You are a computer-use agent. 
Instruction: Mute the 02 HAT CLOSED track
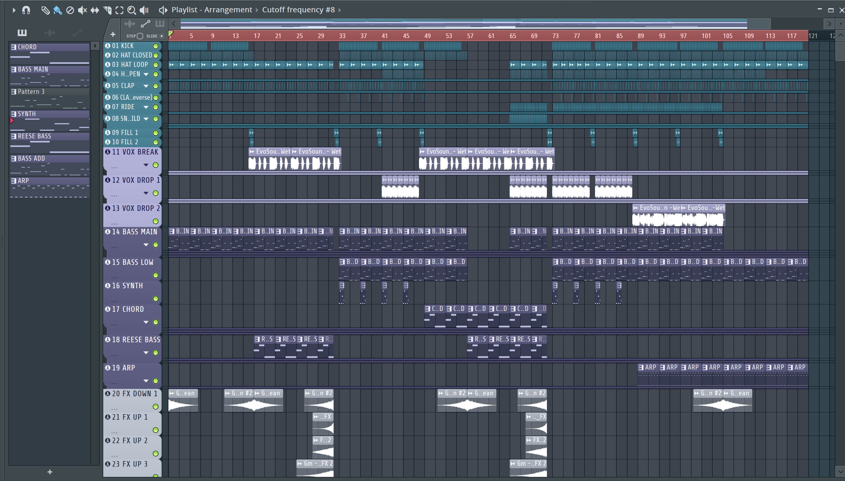tap(155, 55)
